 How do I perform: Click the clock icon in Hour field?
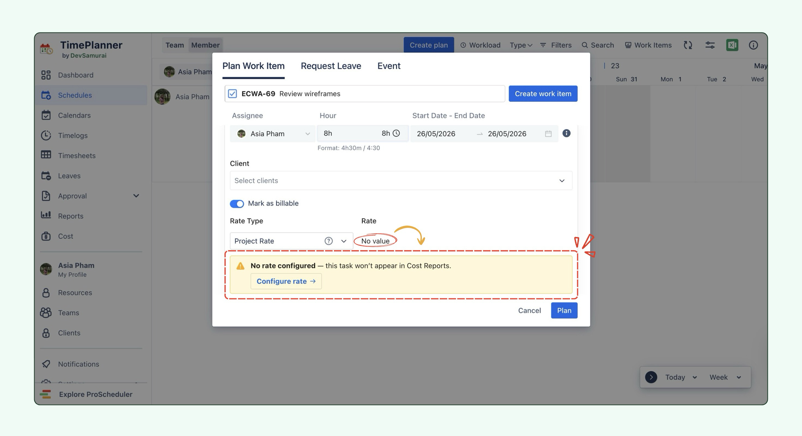click(x=396, y=133)
